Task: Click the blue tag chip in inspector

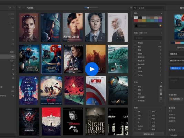Action: pyautogui.click(x=175, y=68)
